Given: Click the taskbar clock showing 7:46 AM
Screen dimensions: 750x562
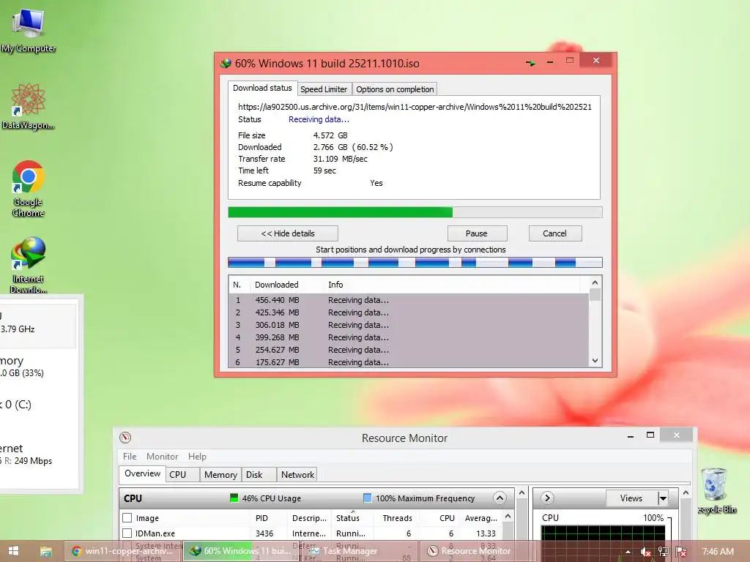Looking at the screenshot, I should [718, 552].
